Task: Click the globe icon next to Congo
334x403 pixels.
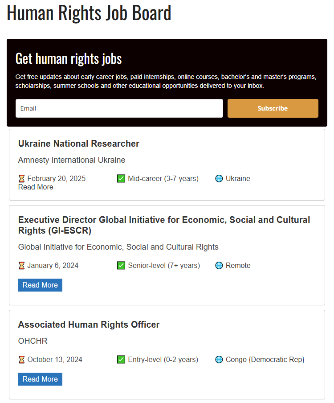Action: pyautogui.click(x=219, y=359)
